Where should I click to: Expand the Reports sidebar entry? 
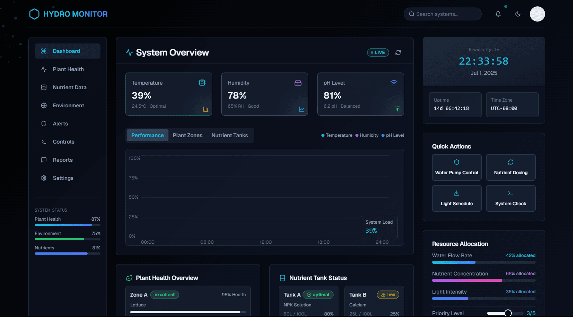tap(63, 160)
